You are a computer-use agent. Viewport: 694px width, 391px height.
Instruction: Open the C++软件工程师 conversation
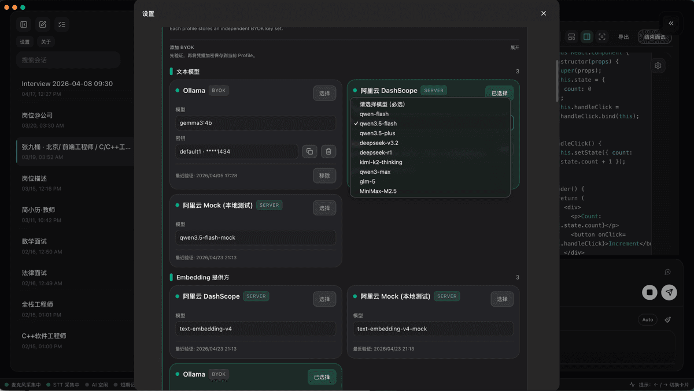(75, 340)
